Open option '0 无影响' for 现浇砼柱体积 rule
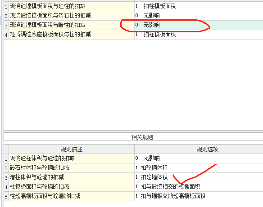This screenshot has height=207, width=263. click(199, 159)
